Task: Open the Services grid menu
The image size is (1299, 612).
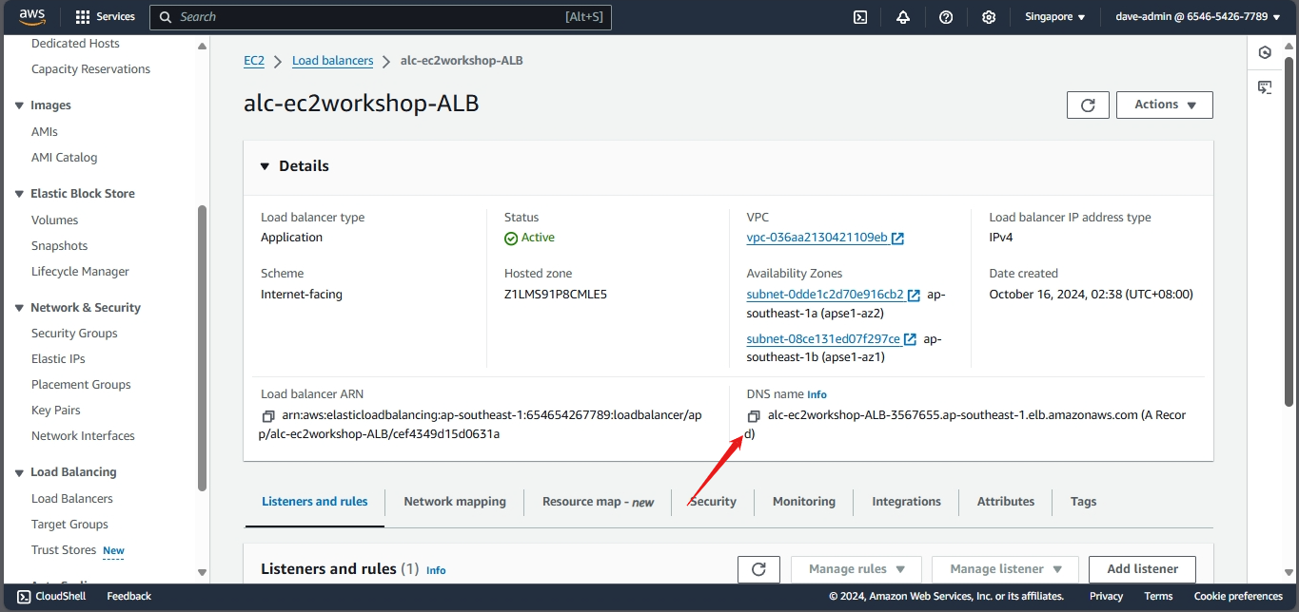Action: (x=105, y=17)
